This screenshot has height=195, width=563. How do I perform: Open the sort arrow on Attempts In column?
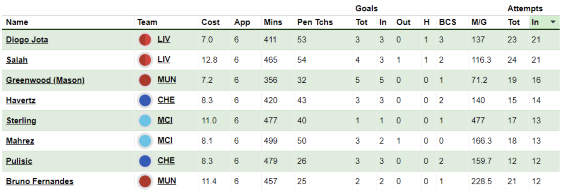tap(553, 22)
